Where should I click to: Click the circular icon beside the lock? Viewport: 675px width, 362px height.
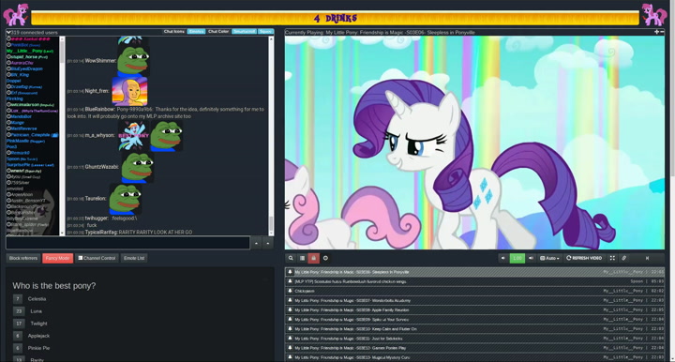(x=325, y=258)
